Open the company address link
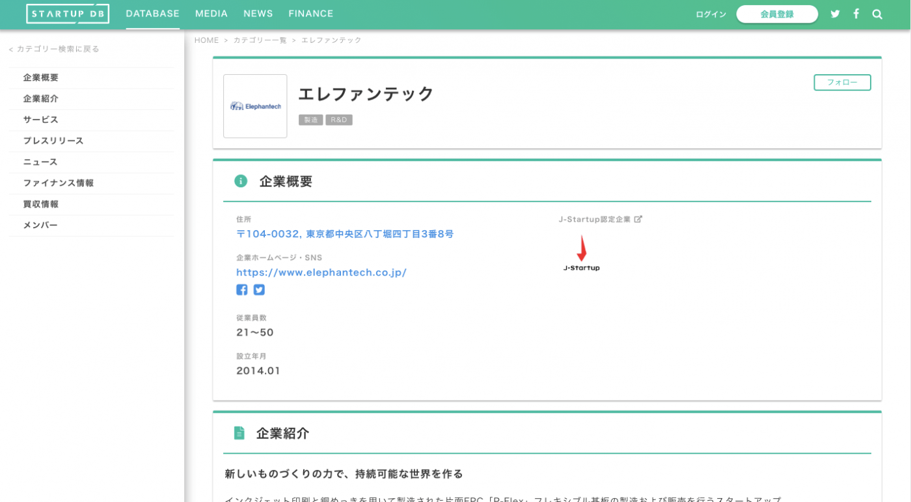The image size is (911, 502). tap(345, 234)
